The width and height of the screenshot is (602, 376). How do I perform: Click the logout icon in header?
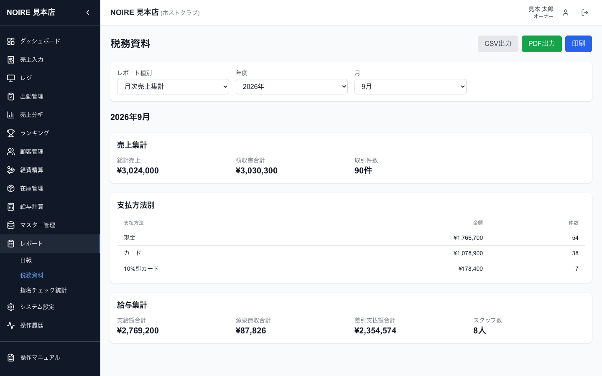coord(585,13)
